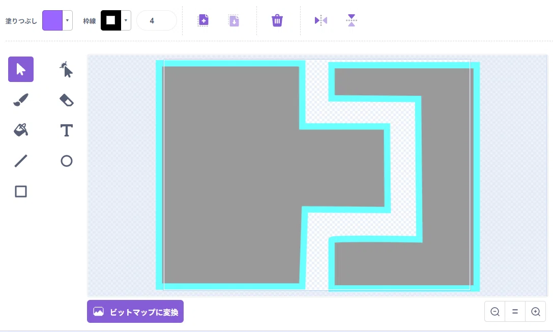Viewport: 553px width, 332px height.
Task: Select the Circle tool
Action: click(66, 161)
